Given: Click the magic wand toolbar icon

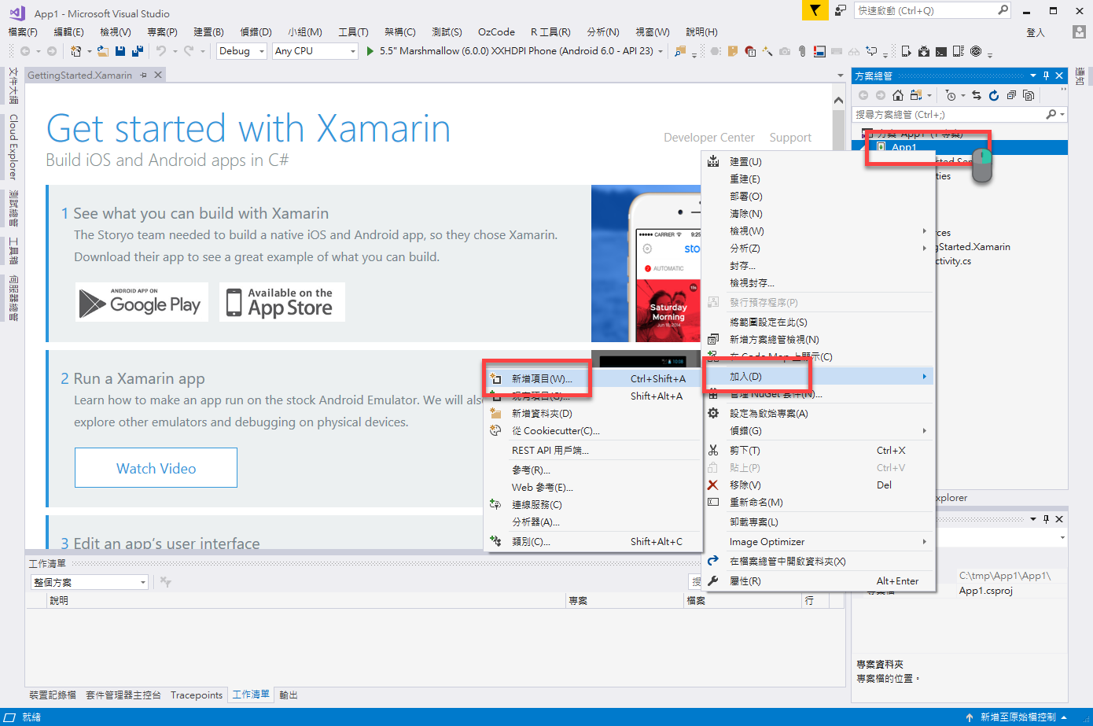Looking at the screenshot, I should click(767, 51).
